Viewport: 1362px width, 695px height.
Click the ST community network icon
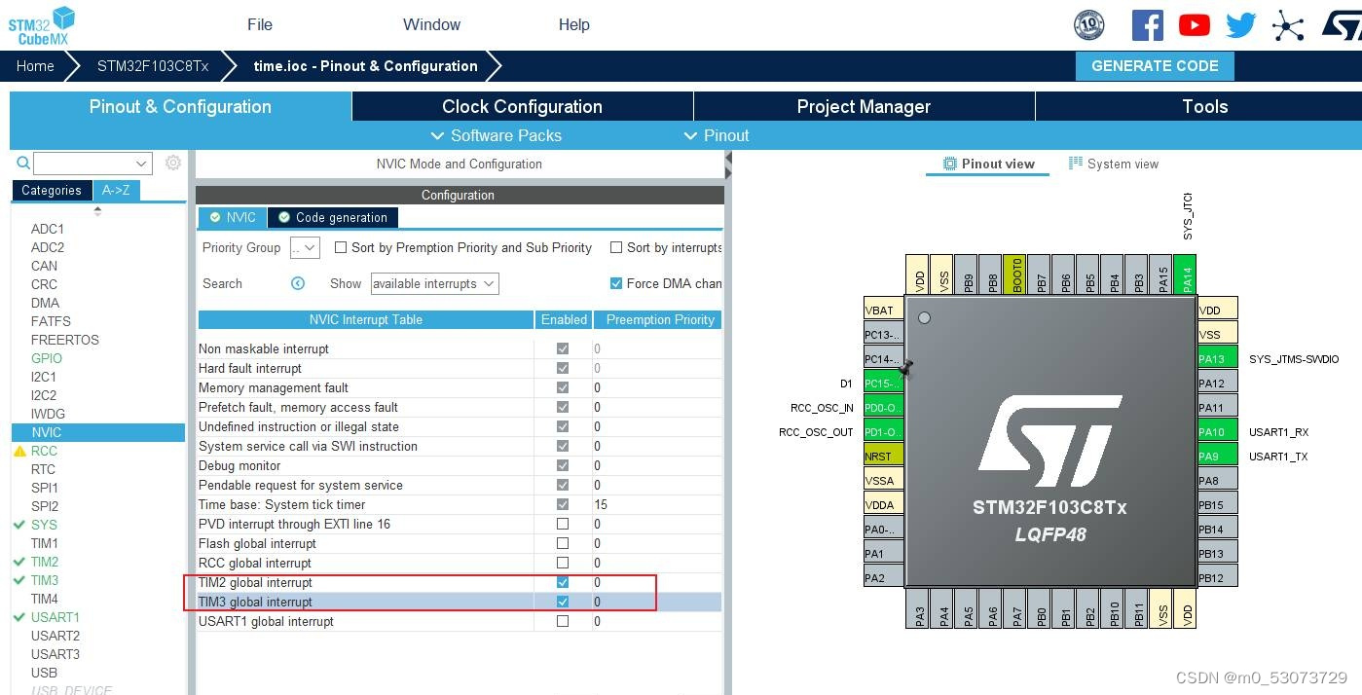coord(1288,25)
